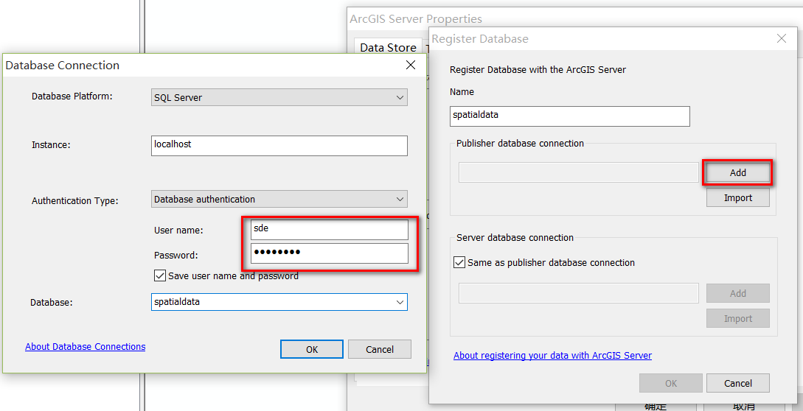Open About Database Connections link
Viewport: 803px width, 411px height.
(86, 347)
